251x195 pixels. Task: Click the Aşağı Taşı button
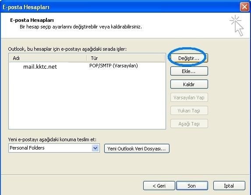pos(189,124)
